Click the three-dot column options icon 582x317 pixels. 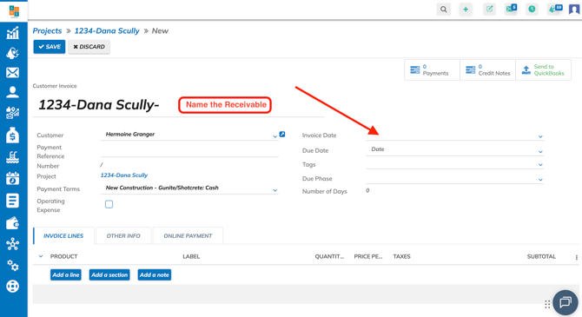[x=577, y=257]
